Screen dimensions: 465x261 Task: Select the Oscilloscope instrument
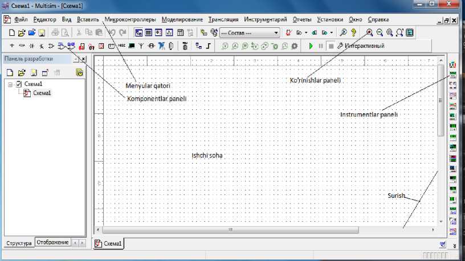pos(452,96)
